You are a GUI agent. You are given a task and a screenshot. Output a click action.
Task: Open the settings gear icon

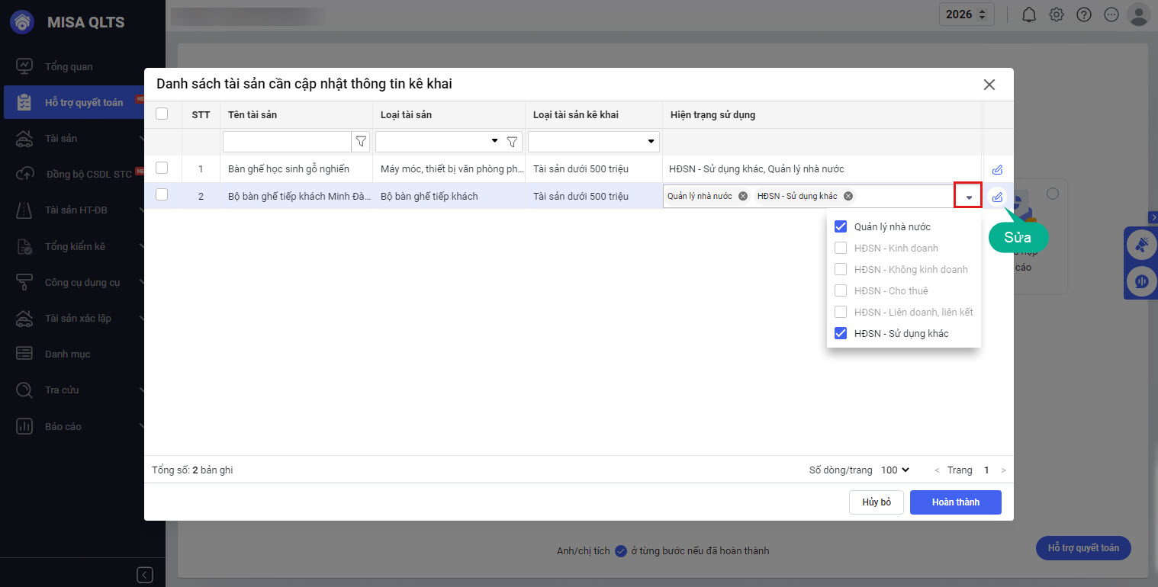(1057, 14)
